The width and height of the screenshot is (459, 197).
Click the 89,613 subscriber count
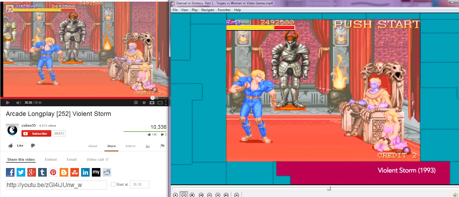tap(59, 134)
